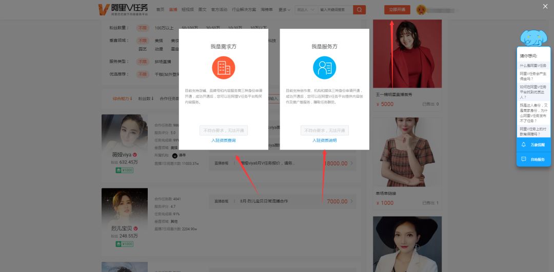Open the 入驻资质说明 link
554x272 pixels.
(x=324, y=140)
